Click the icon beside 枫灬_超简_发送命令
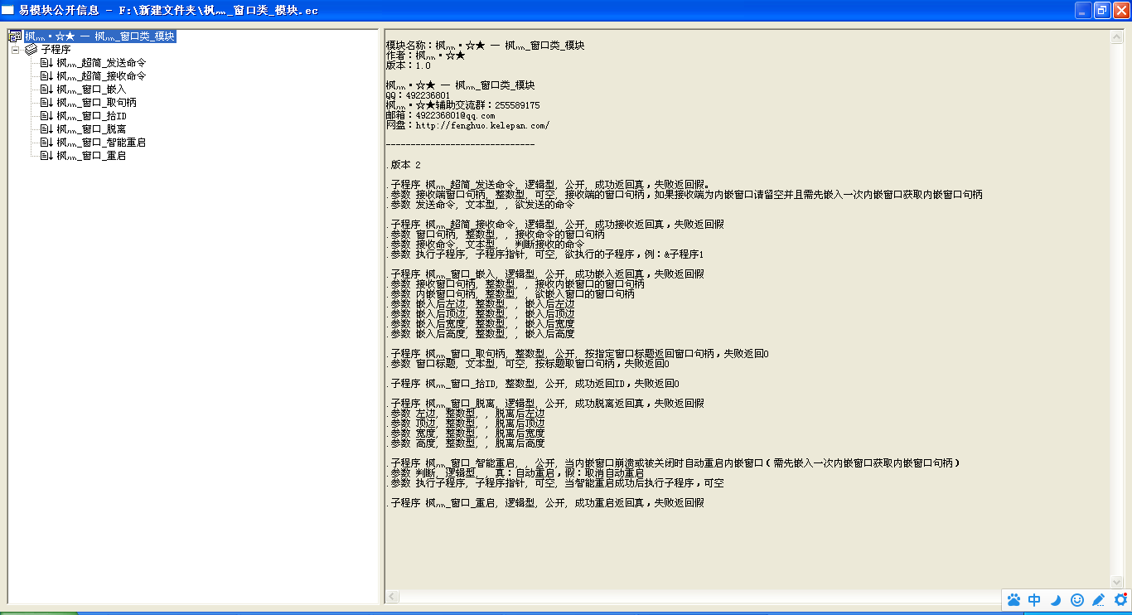The width and height of the screenshot is (1132, 615). (x=46, y=63)
